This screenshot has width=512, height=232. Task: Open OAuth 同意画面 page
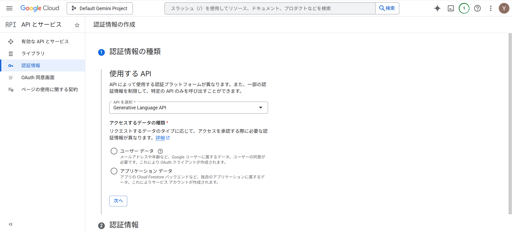coord(38,78)
